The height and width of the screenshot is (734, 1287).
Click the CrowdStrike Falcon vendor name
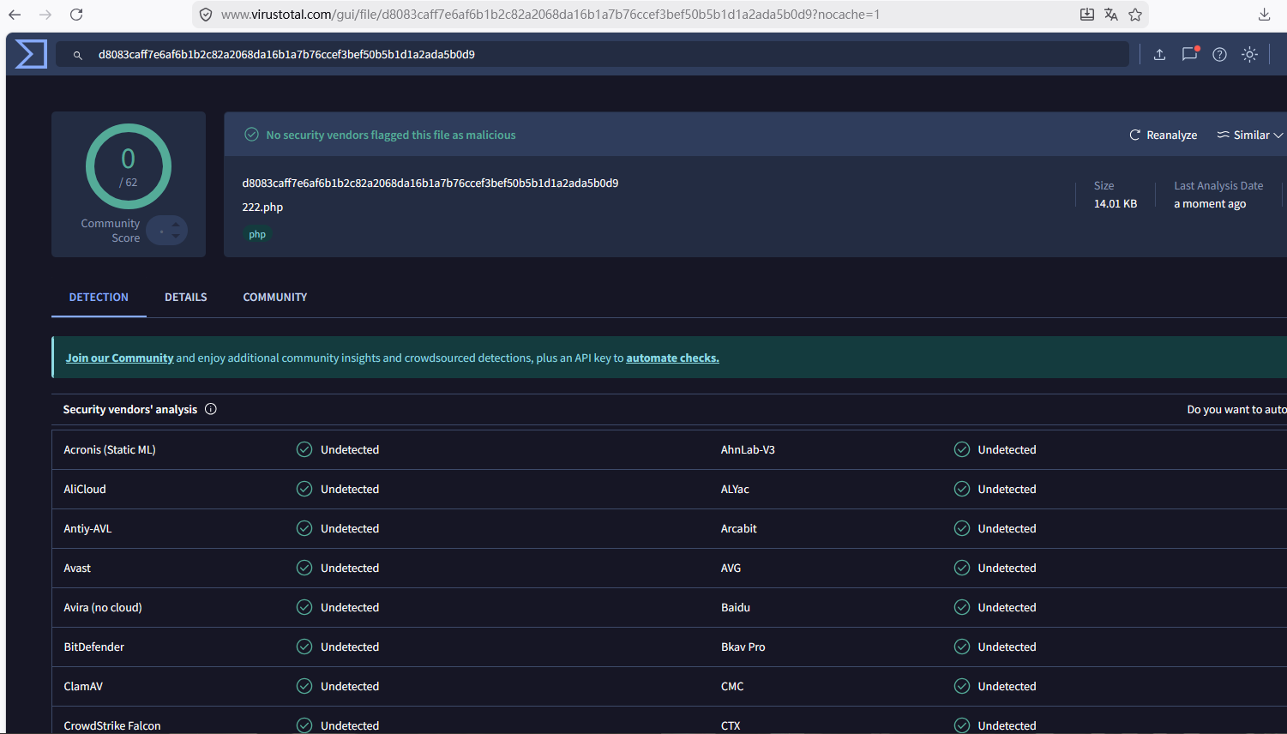pos(112,725)
